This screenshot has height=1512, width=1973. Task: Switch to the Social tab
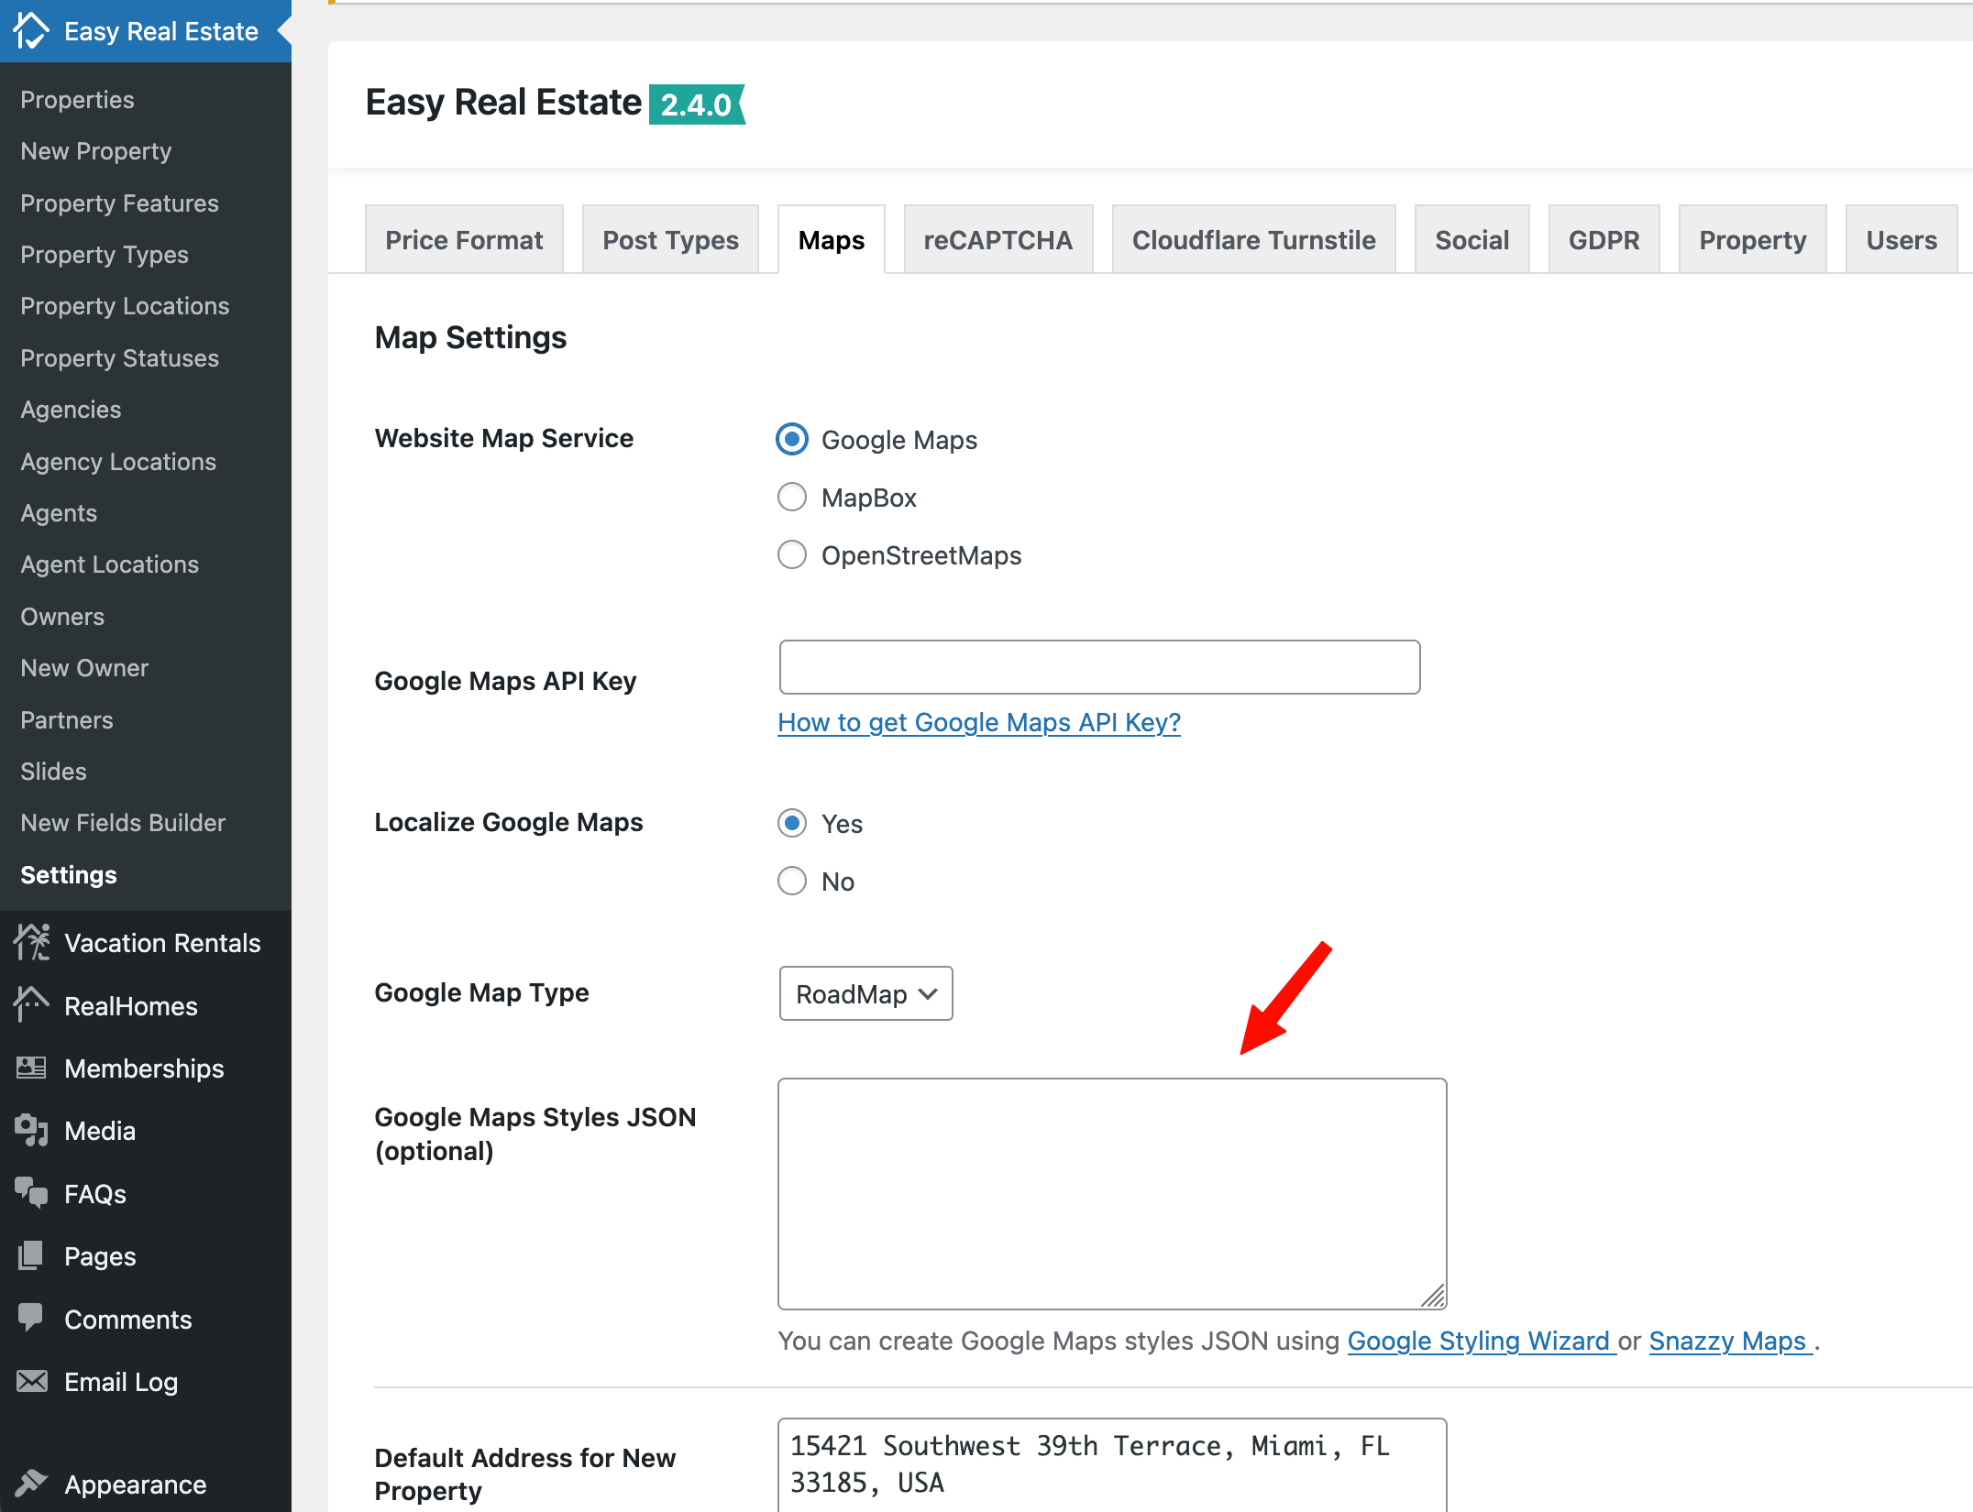1472,239
